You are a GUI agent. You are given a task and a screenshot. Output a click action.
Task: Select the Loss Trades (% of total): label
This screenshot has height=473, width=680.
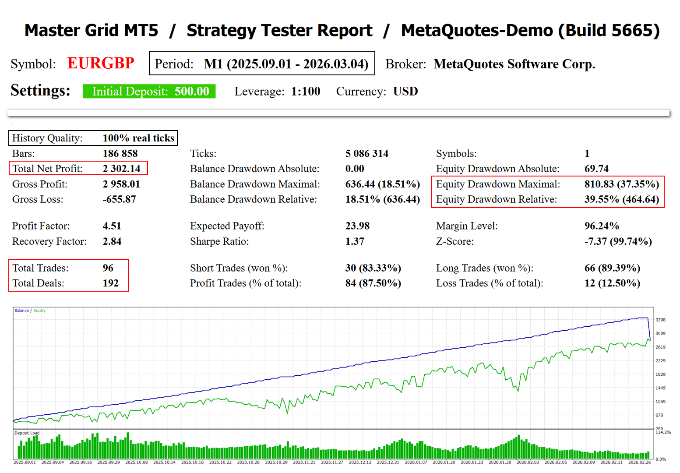click(490, 283)
